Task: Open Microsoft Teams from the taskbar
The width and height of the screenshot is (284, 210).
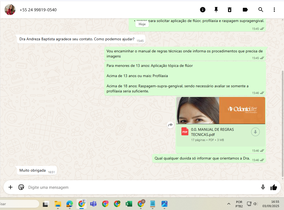Action: tap(93, 204)
